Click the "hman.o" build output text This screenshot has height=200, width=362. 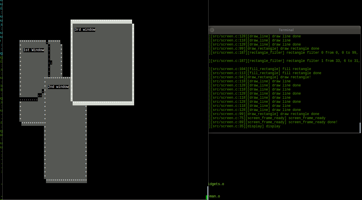tap(214, 196)
